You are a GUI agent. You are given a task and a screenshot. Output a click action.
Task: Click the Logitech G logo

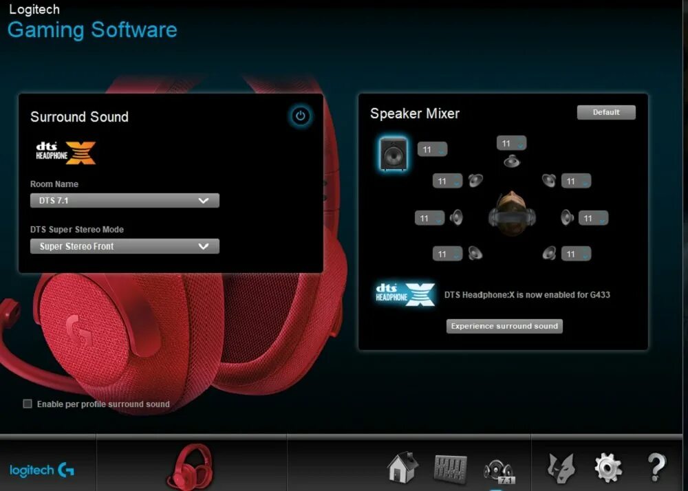[x=42, y=470]
